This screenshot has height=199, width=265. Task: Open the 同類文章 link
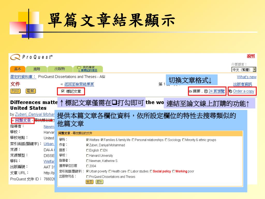(23, 120)
